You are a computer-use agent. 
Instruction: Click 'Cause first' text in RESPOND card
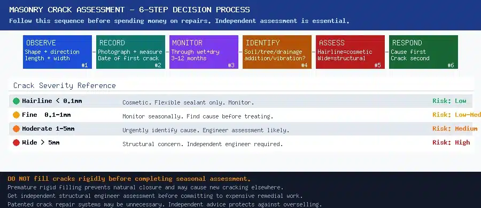pos(408,52)
